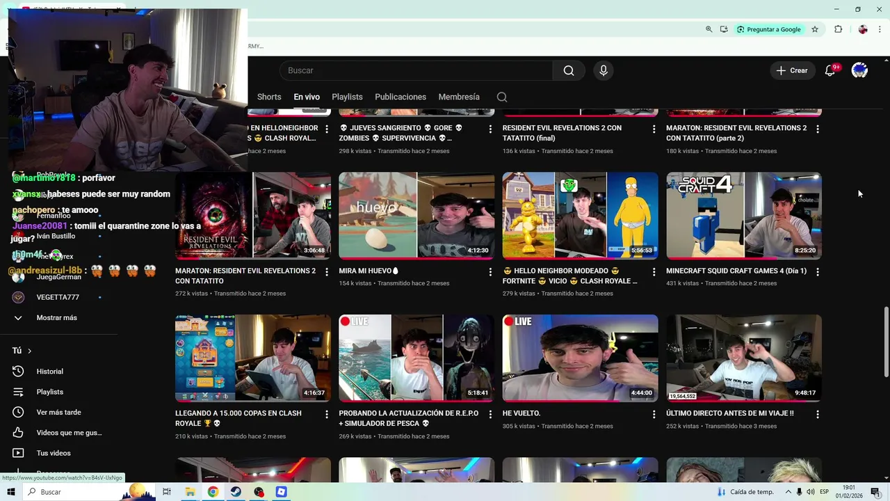The image size is (890, 501).
Task: Open options menu for LLEGANDO A 15.000 COPAS video
Action: pyautogui.click(x=327, y=415)
